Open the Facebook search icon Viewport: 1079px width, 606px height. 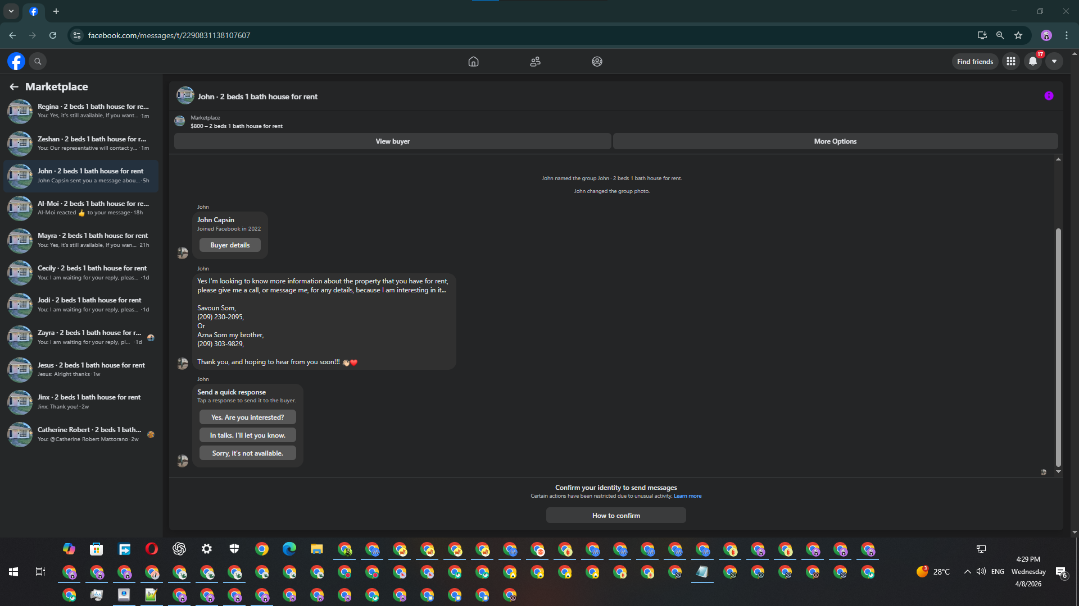(38, 61)
